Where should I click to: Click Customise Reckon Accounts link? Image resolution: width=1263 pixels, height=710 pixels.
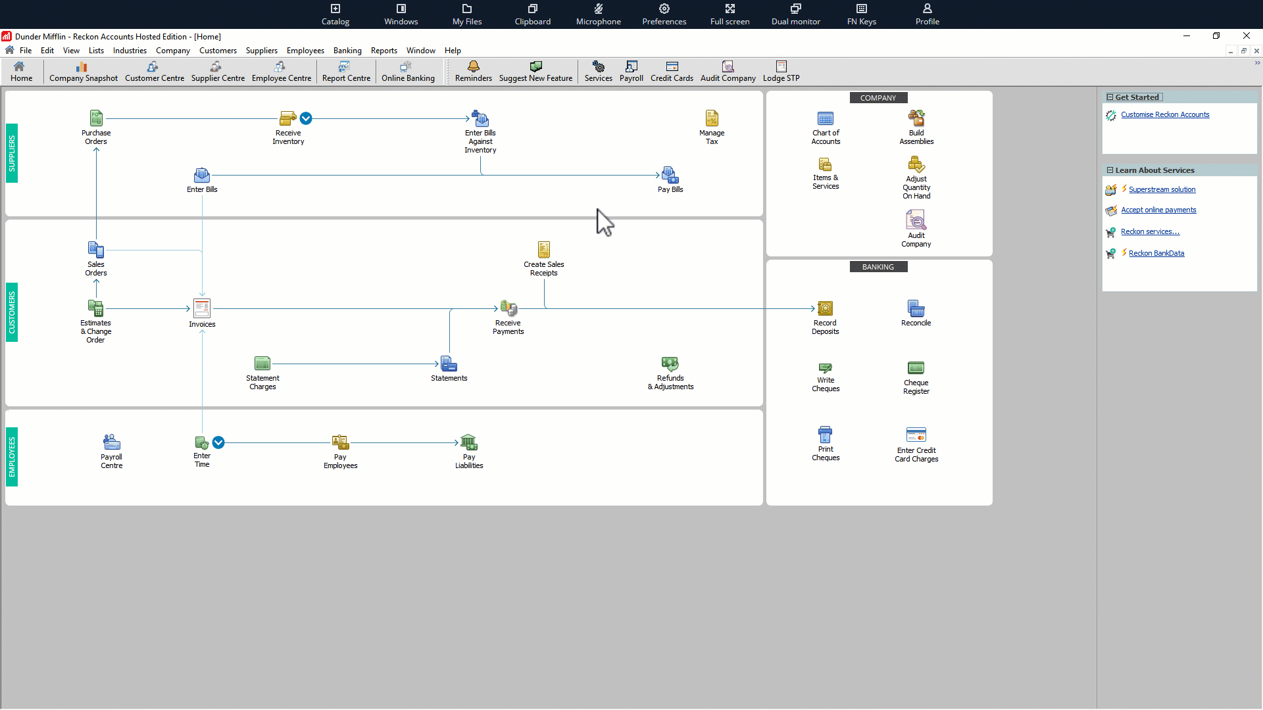tap(1164, 114)
